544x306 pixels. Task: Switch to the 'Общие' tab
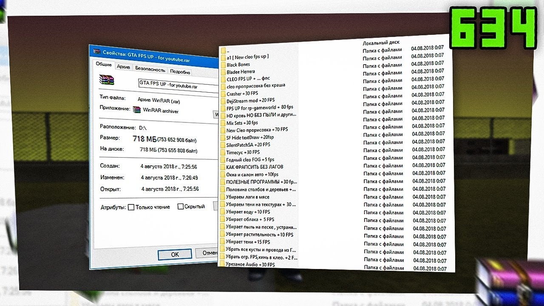pyautogui.click(x=103, y=64)
